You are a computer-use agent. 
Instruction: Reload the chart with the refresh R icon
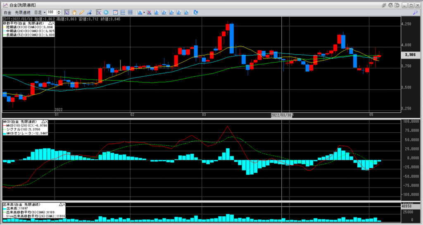(196, 12)
